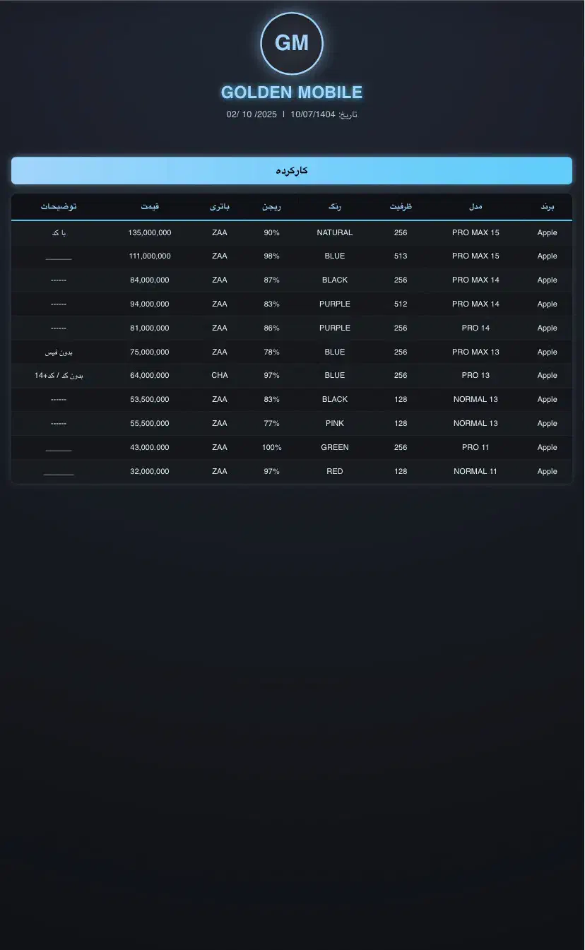Select the PRO 11 model cell
Screen dimensions: 585x950
(x=475, y=447)
